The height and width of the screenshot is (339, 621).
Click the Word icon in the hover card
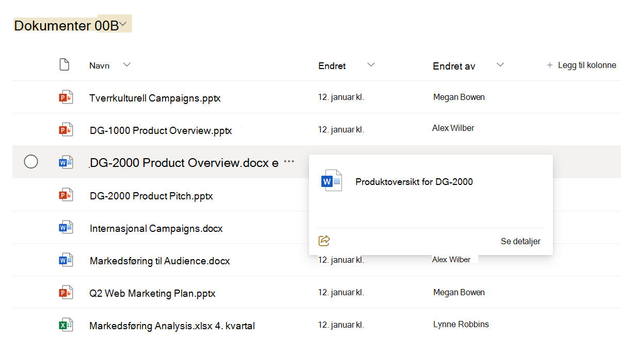click(332, 181)
